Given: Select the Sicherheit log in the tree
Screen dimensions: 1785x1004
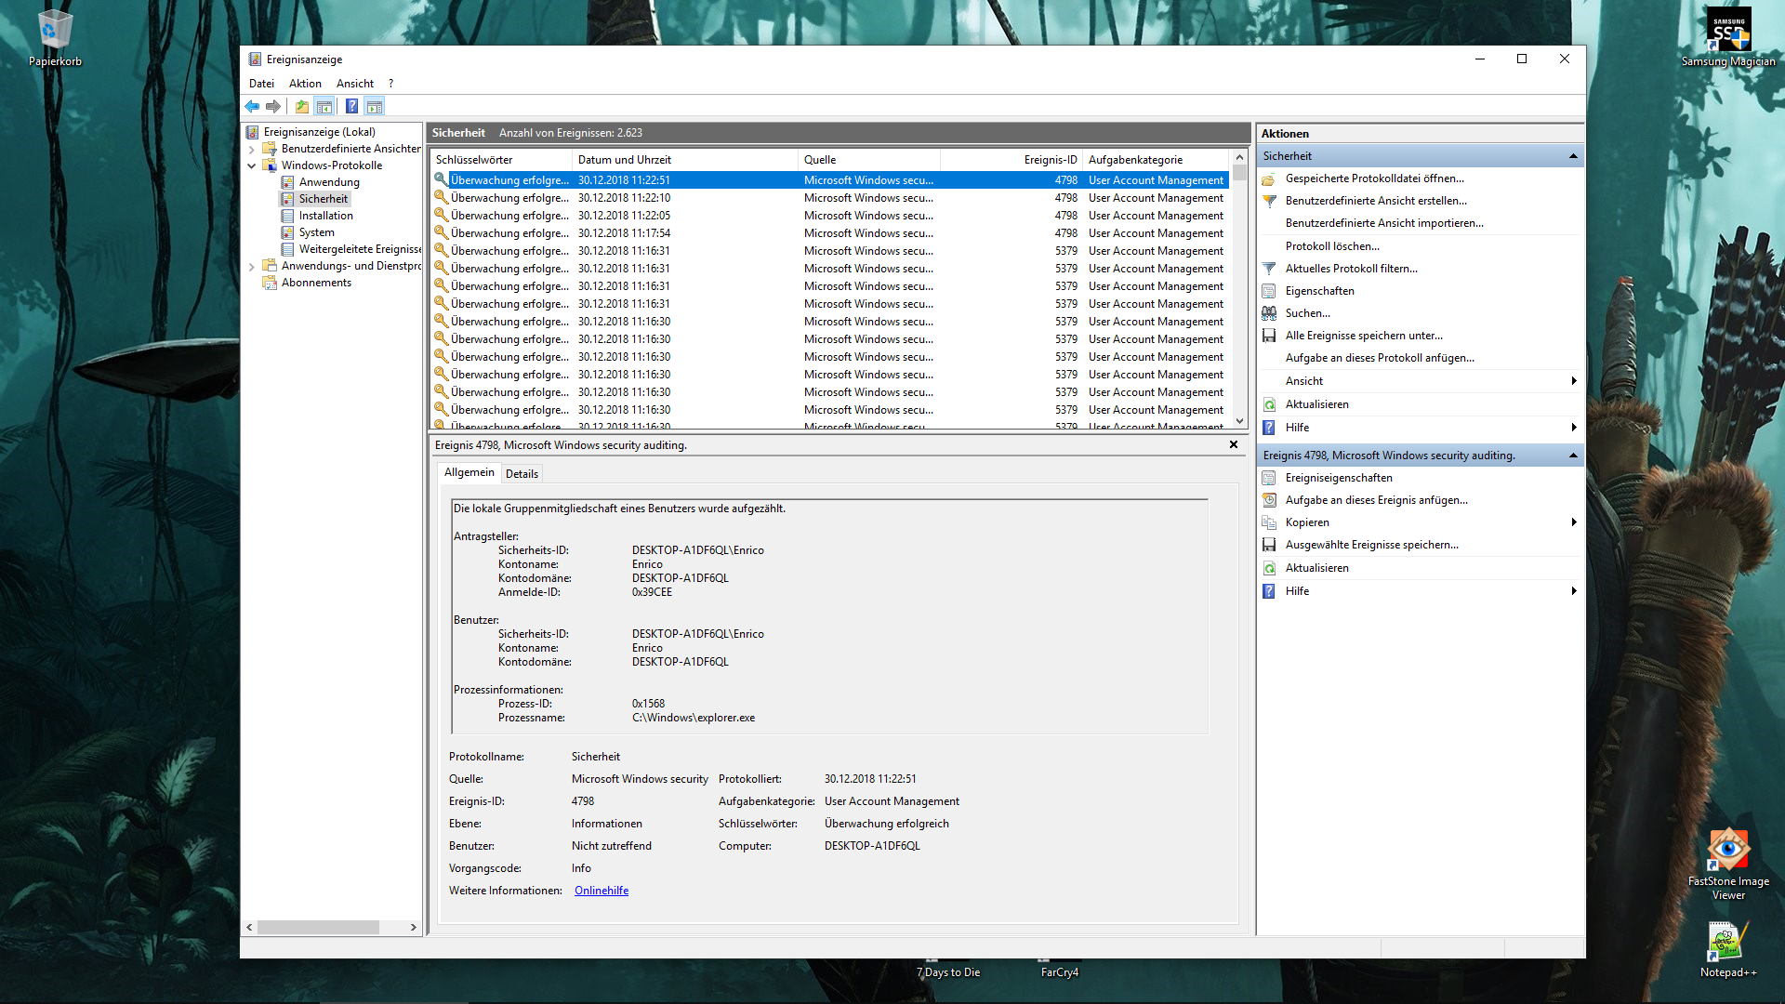Looking at the screenshot, I should coord(323,199).
